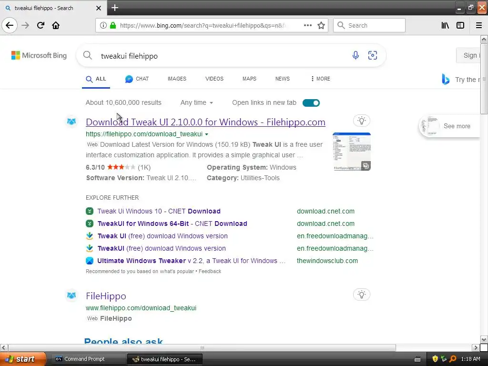Click Tweak UI screenshot thumbnail image
This screenshot has width=488, height=366.
point(351,152)
